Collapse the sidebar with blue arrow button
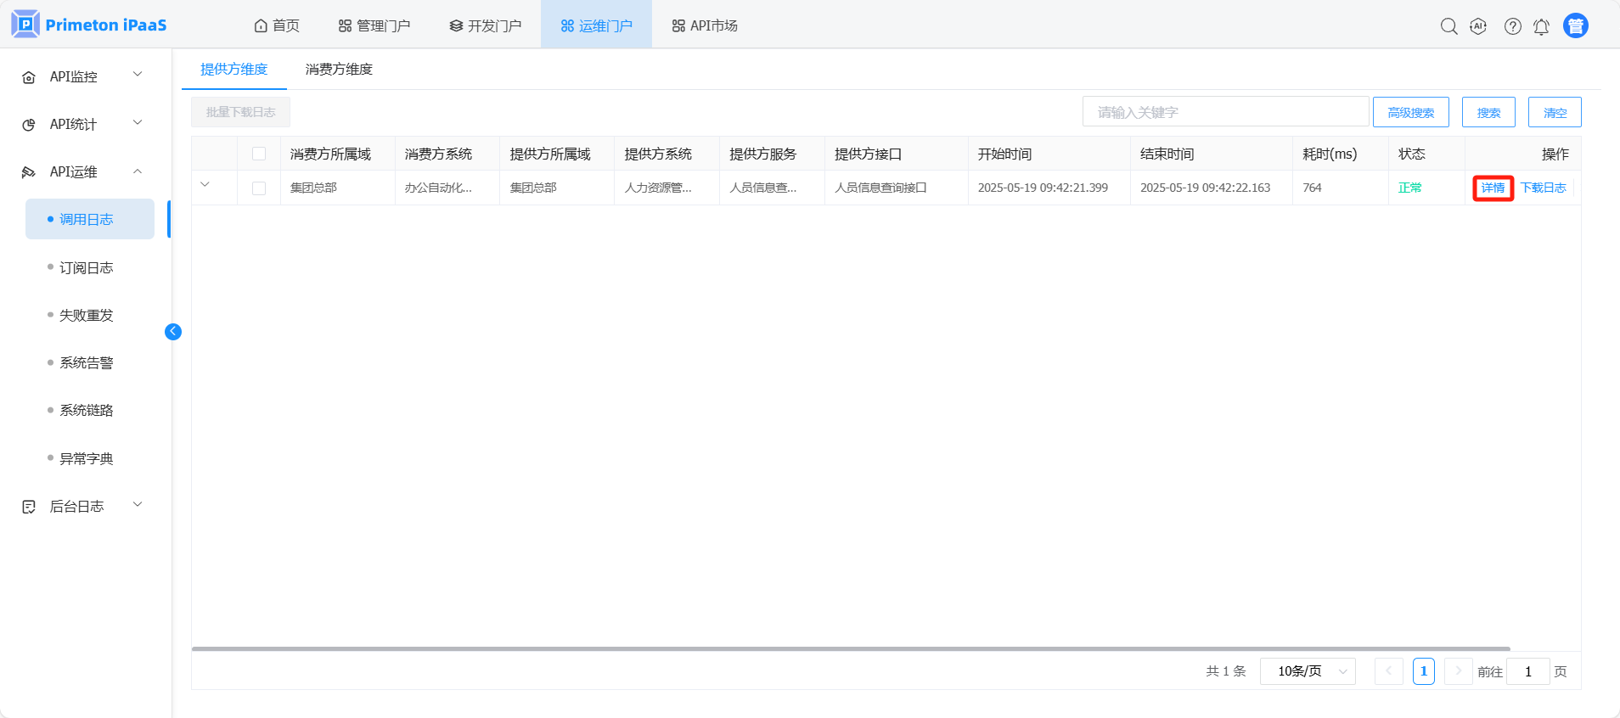Screen dimensions: 1620x718 [173, 332]
